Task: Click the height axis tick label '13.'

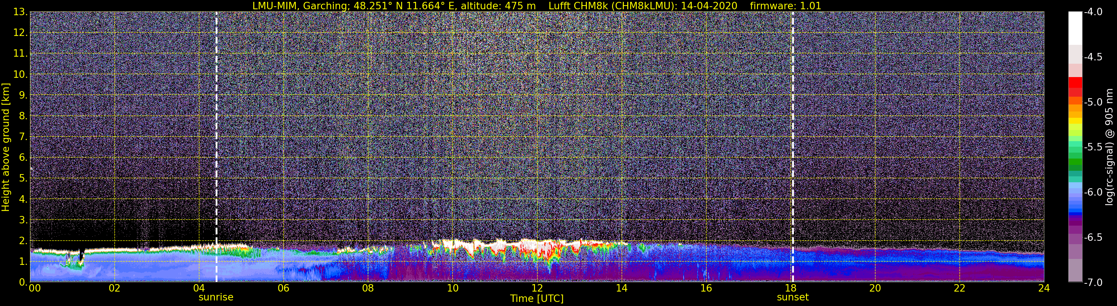Action: [20, 12]
